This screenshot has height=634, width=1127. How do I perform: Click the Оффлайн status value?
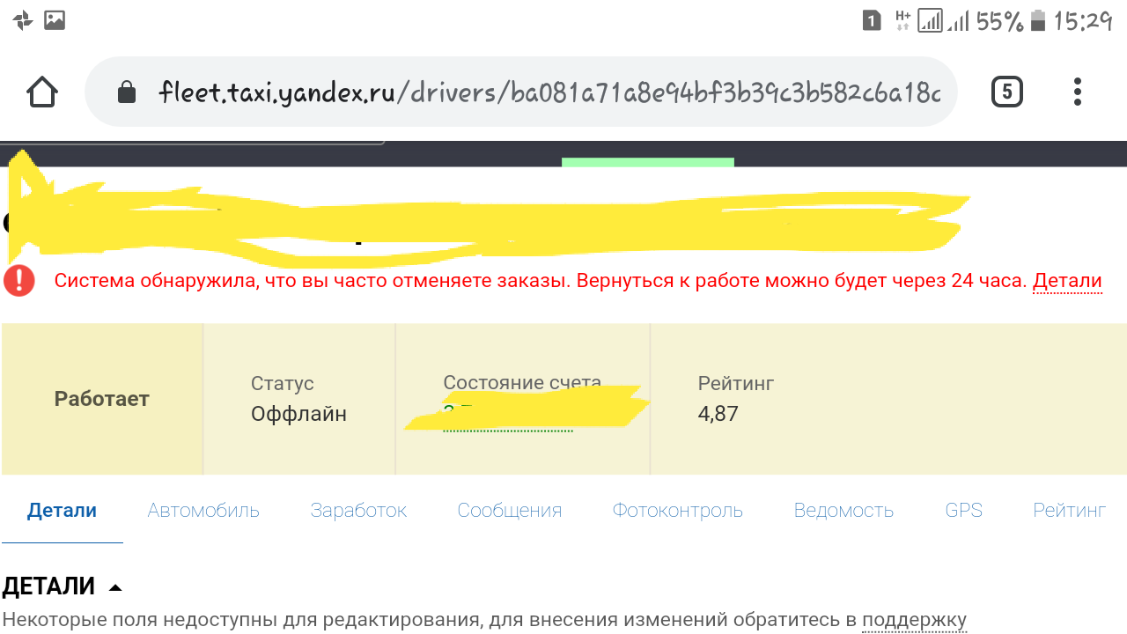click(298, 414)
